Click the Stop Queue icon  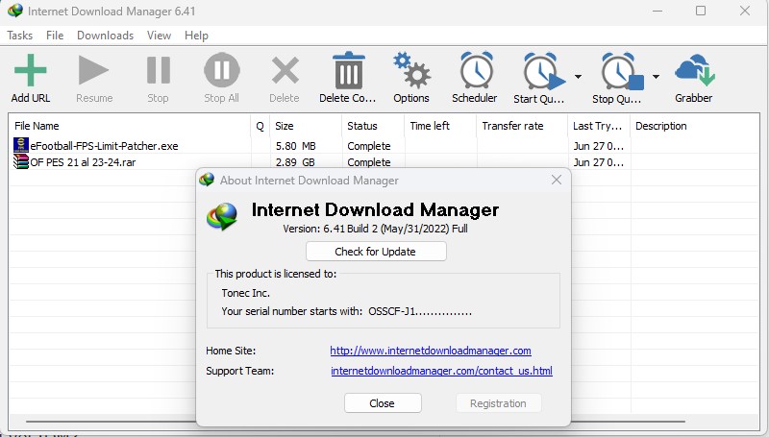click(x=622, y=71)
